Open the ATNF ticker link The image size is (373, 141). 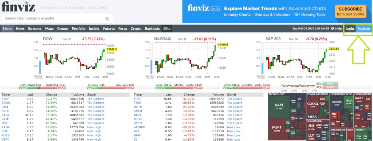point(5,99)
